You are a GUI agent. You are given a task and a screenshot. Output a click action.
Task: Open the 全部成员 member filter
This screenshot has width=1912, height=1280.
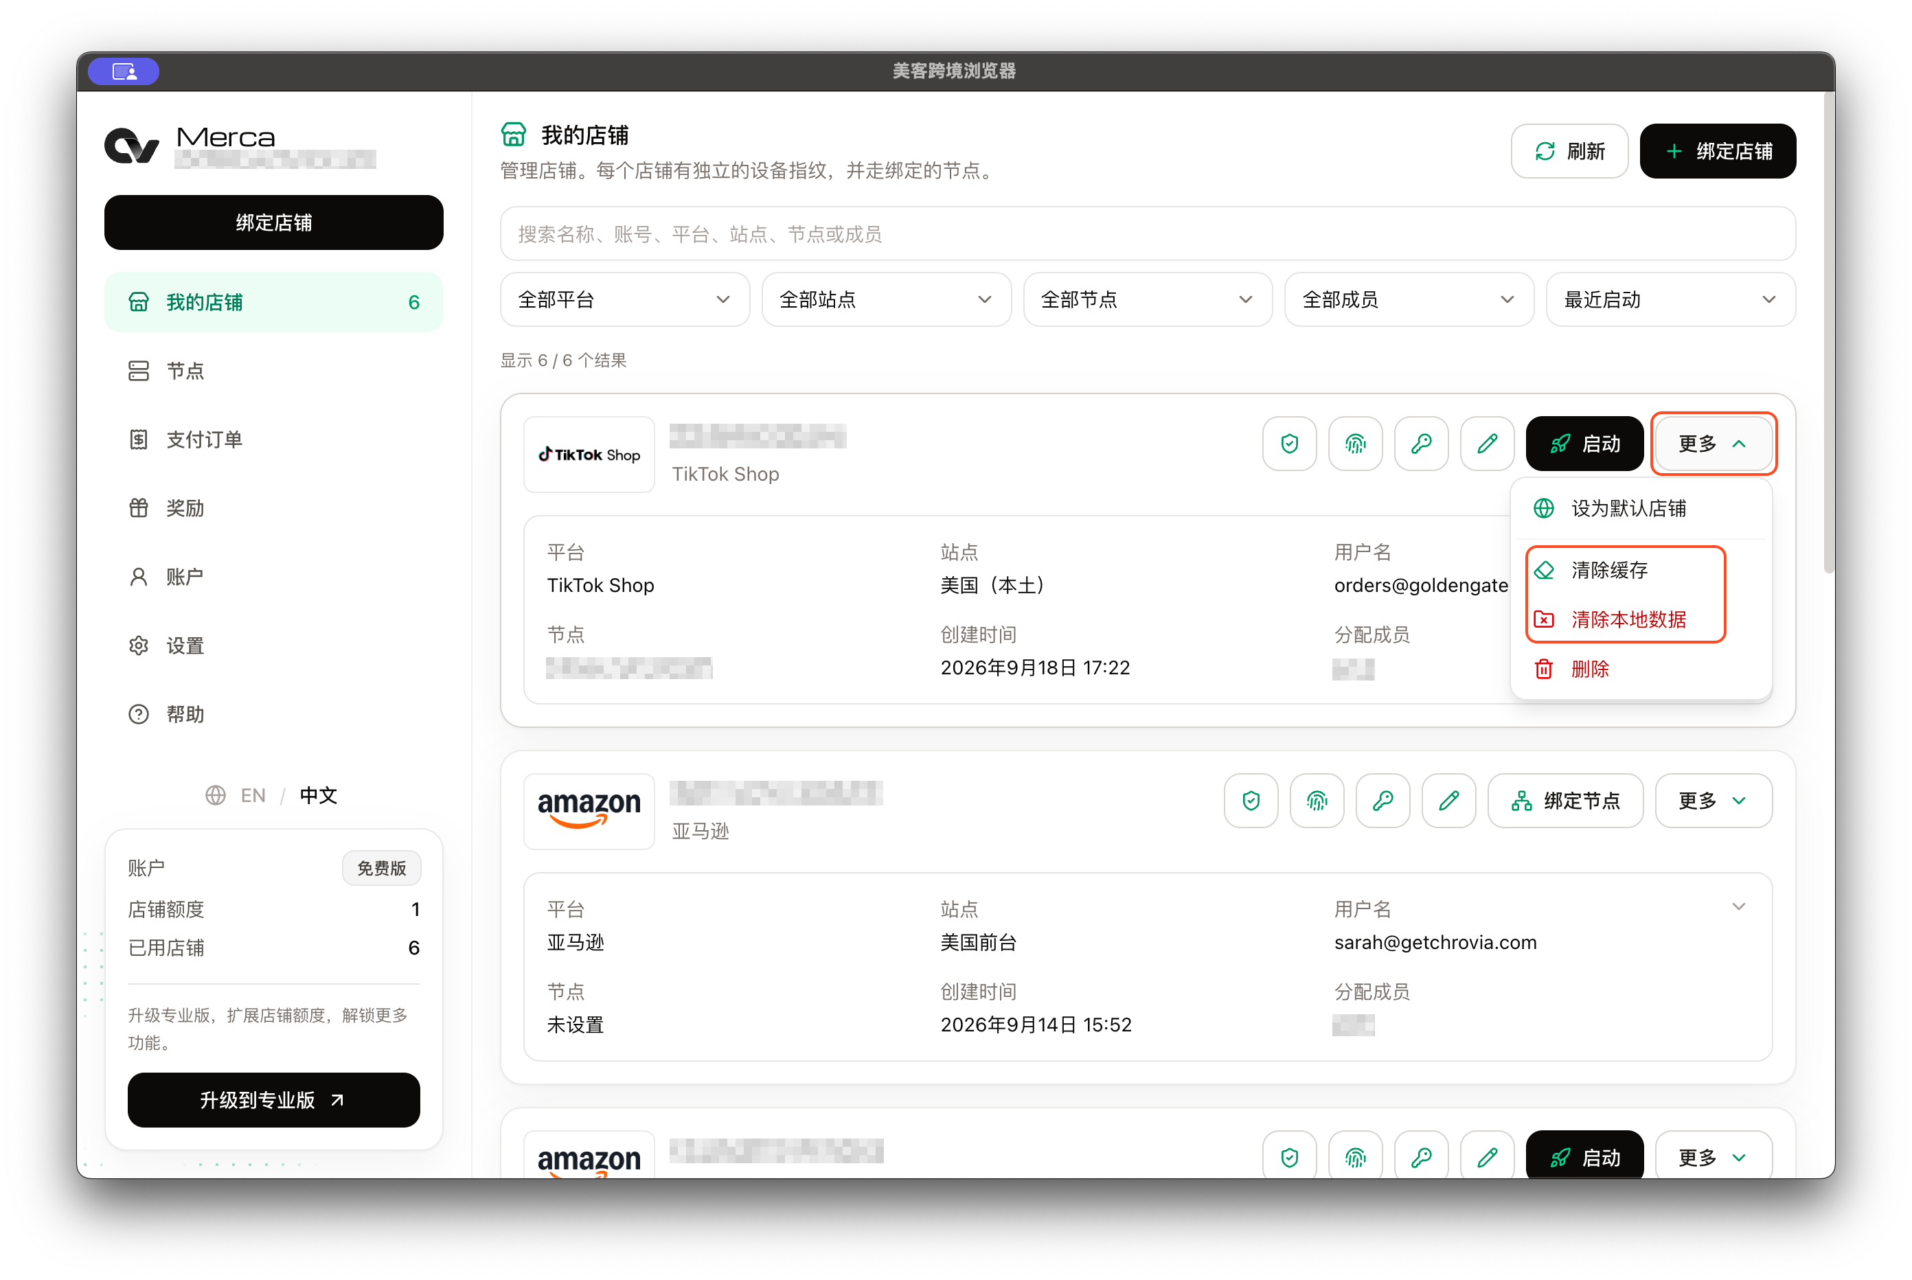coord(1409,299)
